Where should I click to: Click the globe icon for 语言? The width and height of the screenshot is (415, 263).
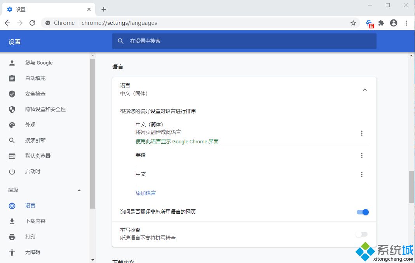tap(12, 206)
